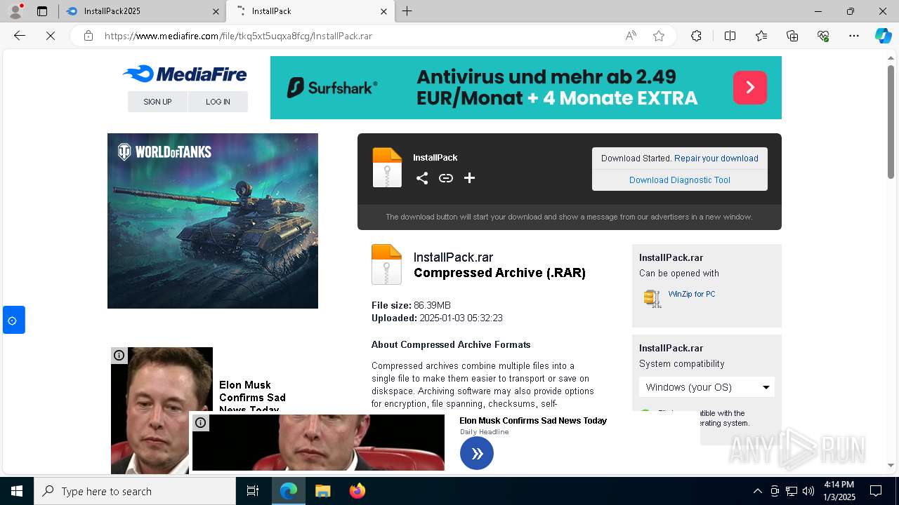The image size is (899, 505).
Task: Open Favorites list icon
Action: pyautogui.click(x=761, y=36)
